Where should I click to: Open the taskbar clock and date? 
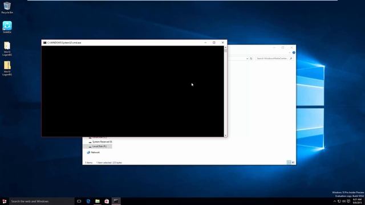pyautogui.click(x=358, y=201)
